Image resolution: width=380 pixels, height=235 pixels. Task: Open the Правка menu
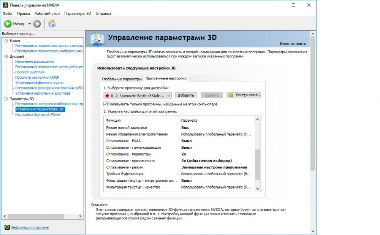(x=23, y=14)
